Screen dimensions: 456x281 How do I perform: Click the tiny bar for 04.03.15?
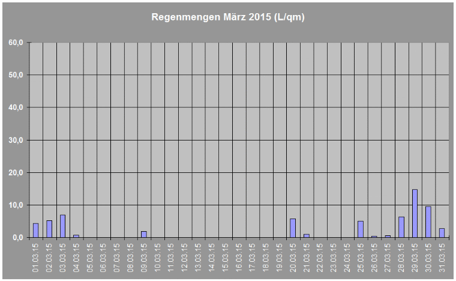tap(76, 236)
